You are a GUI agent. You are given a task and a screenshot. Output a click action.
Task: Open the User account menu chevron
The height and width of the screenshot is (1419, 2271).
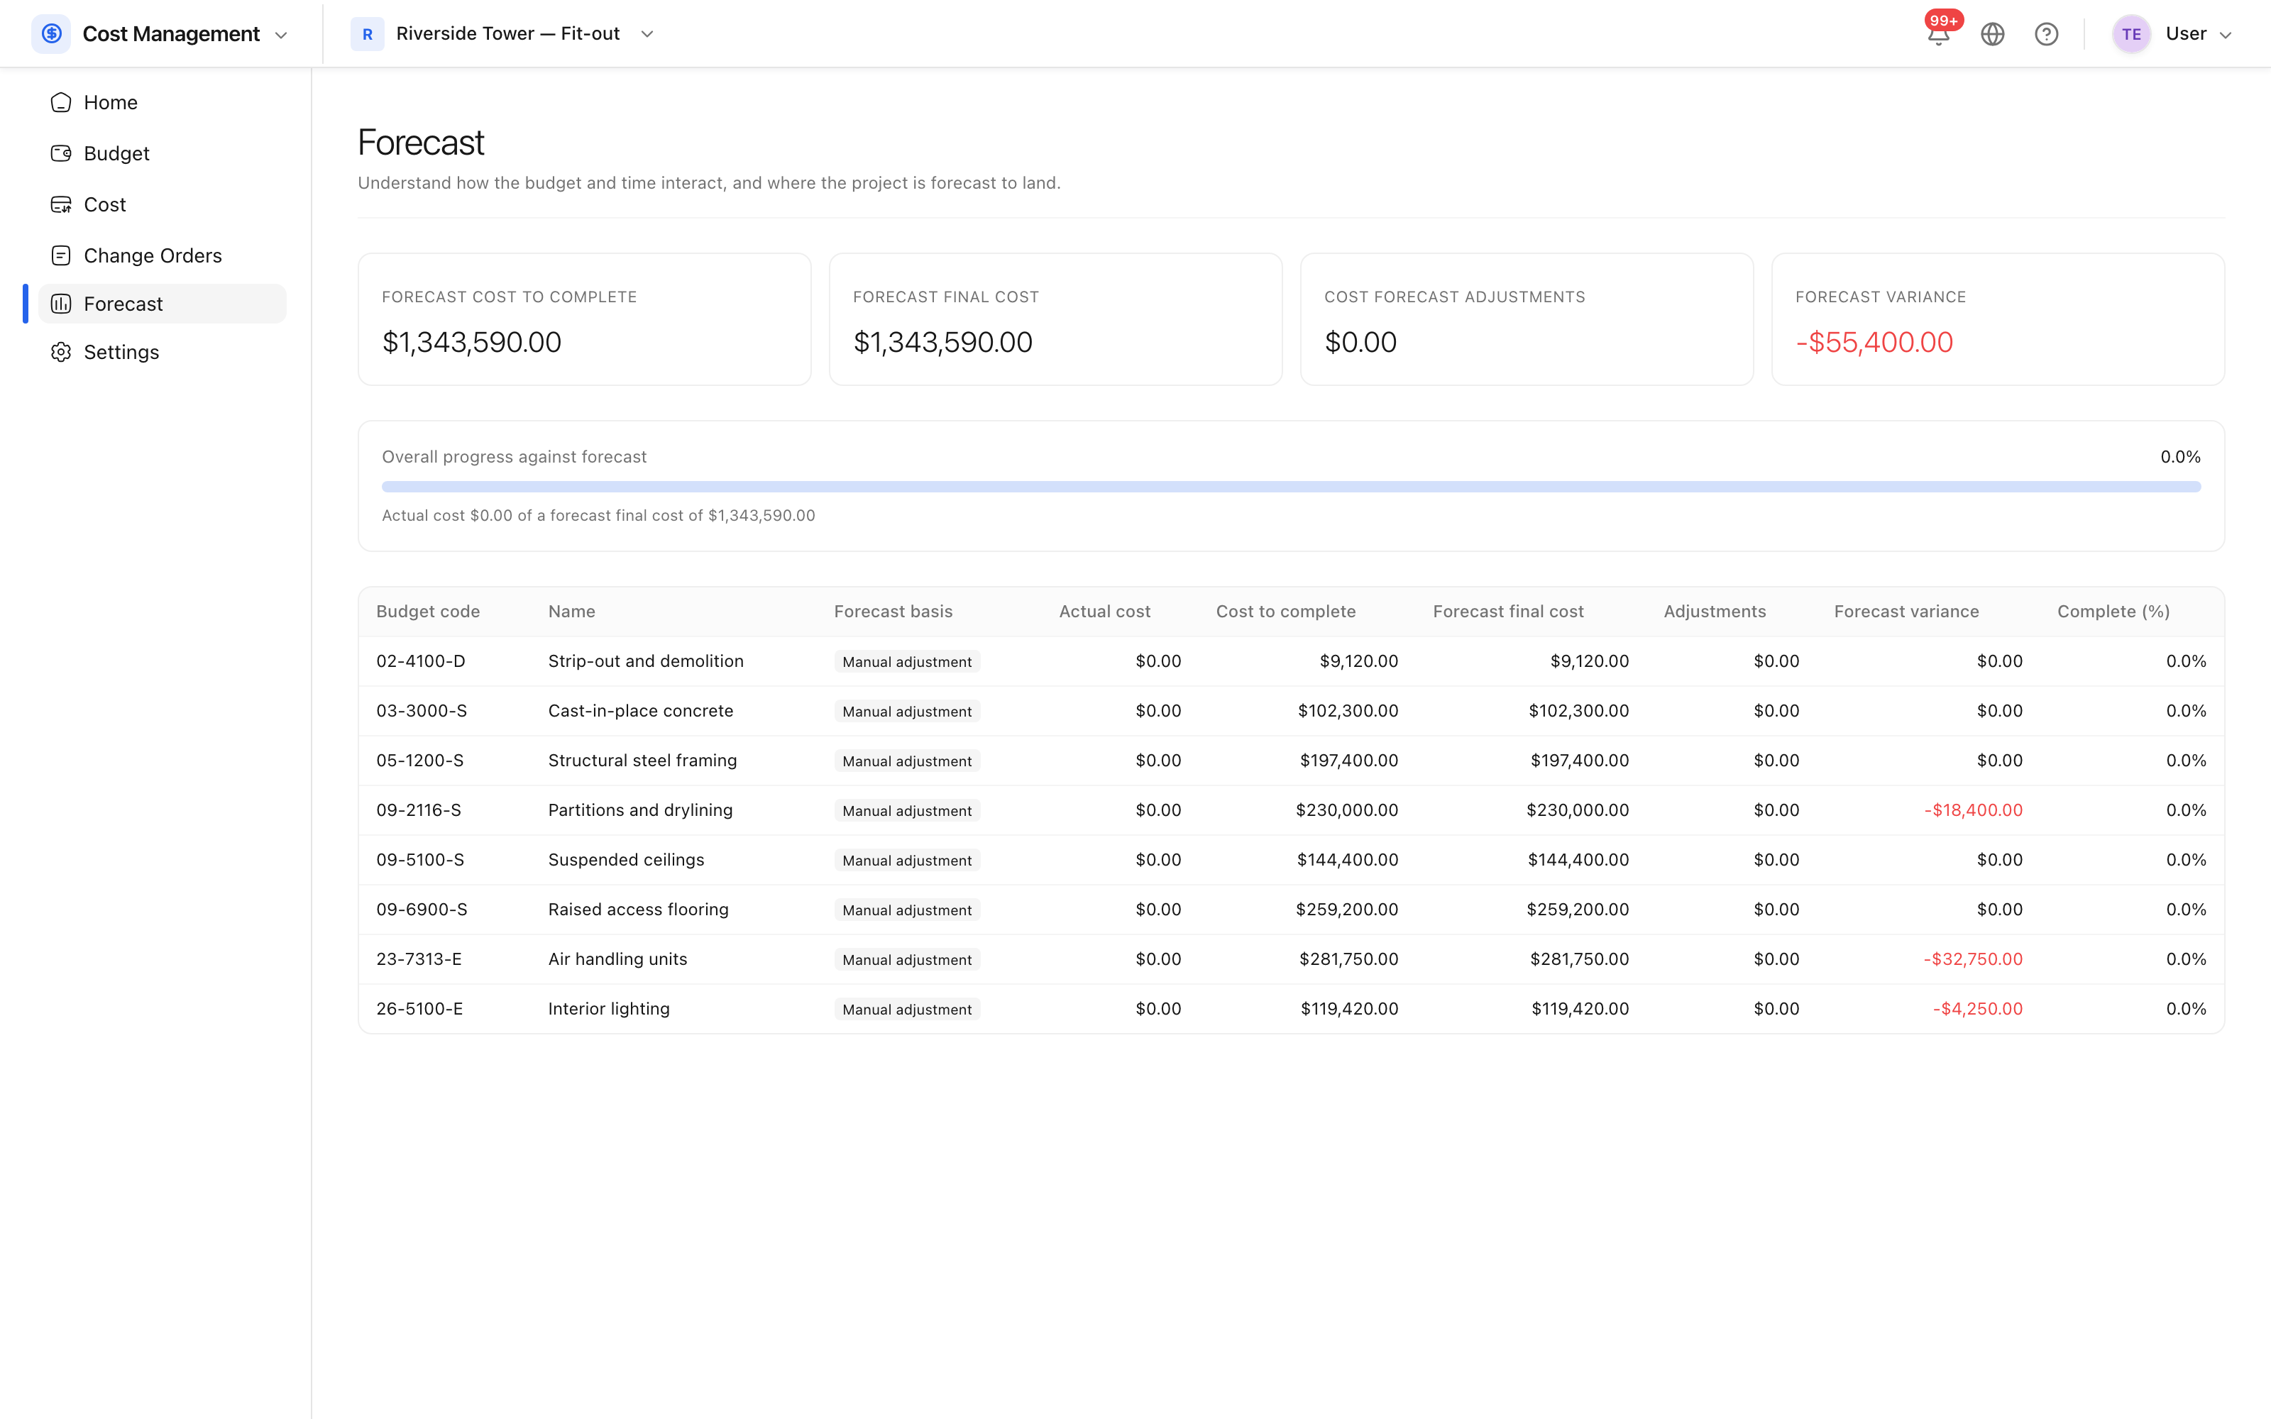(2225, 35)
